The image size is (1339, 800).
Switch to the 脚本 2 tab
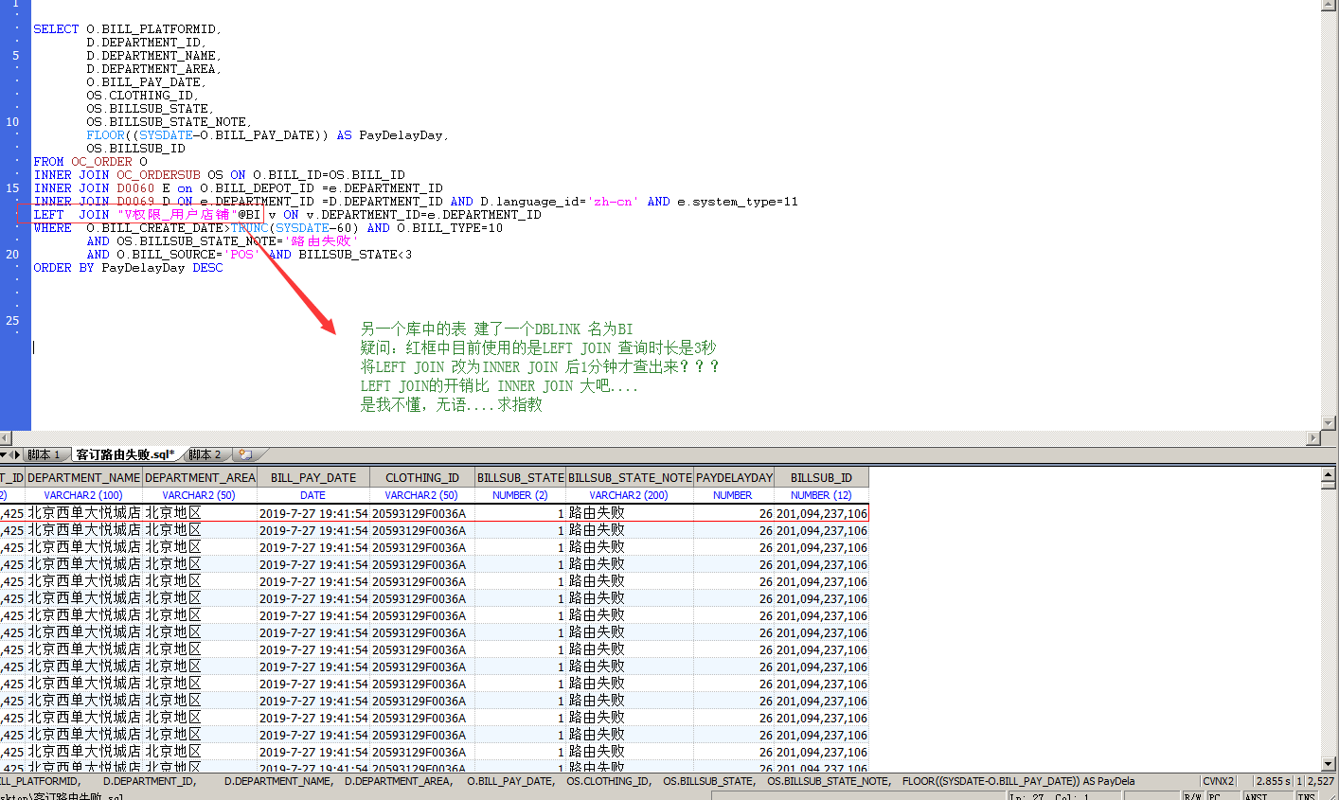pos(205,455)
